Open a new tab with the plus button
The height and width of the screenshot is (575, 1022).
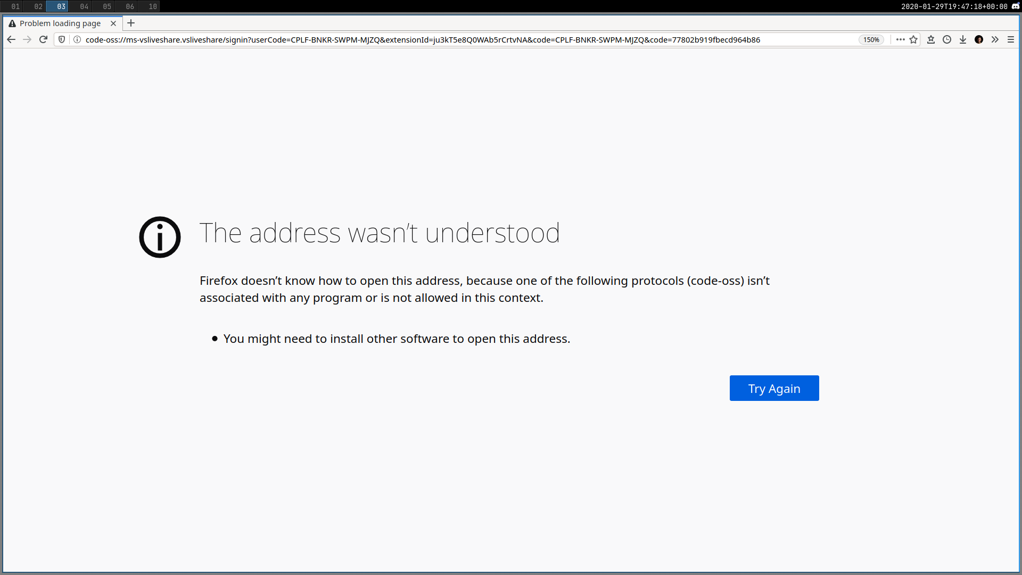point(130,23)
